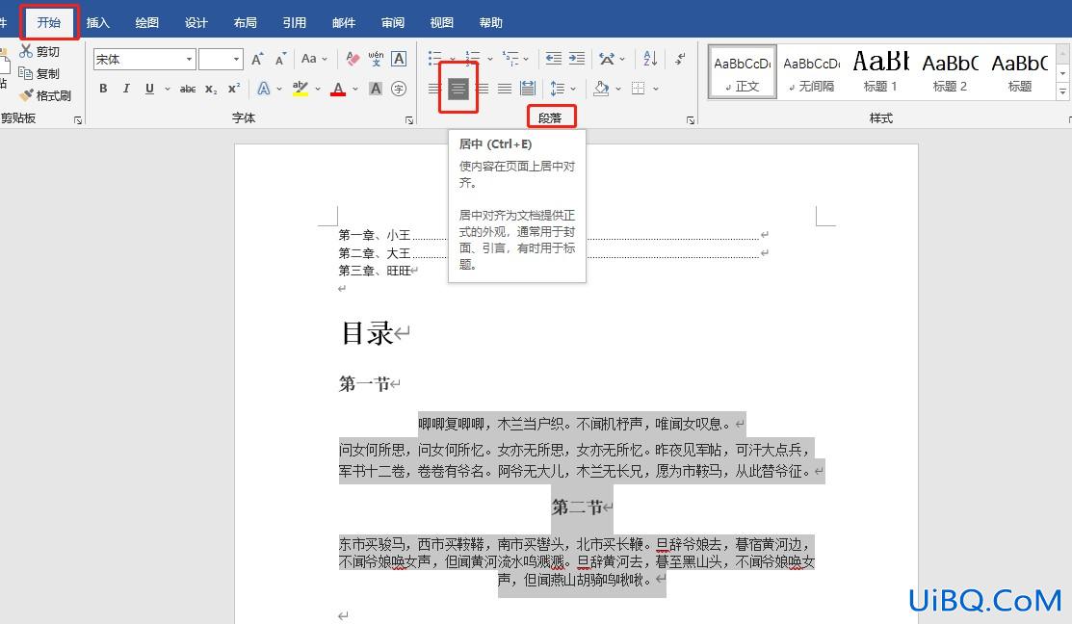The image size is (1072, 624).
Task: Expand styles gallery more arrow
Action: pos(1062,91)
